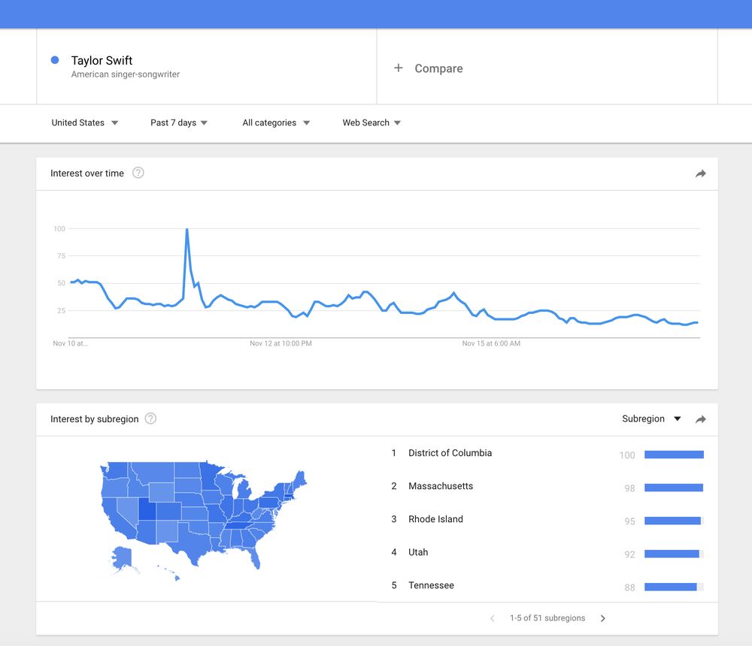The image size is (752, 646).
Task: Click the interest bar next to Utah
Action: (x=673, y=554)
